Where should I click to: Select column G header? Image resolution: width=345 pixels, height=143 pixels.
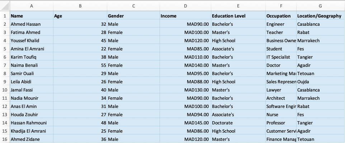point(321,6)
